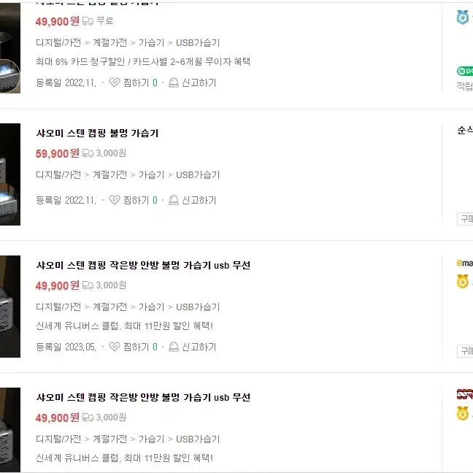Select USB가습기 breadcrumb in bottom listing

pos(198,439)
